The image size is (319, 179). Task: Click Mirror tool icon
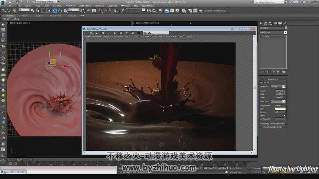point(149,11)
